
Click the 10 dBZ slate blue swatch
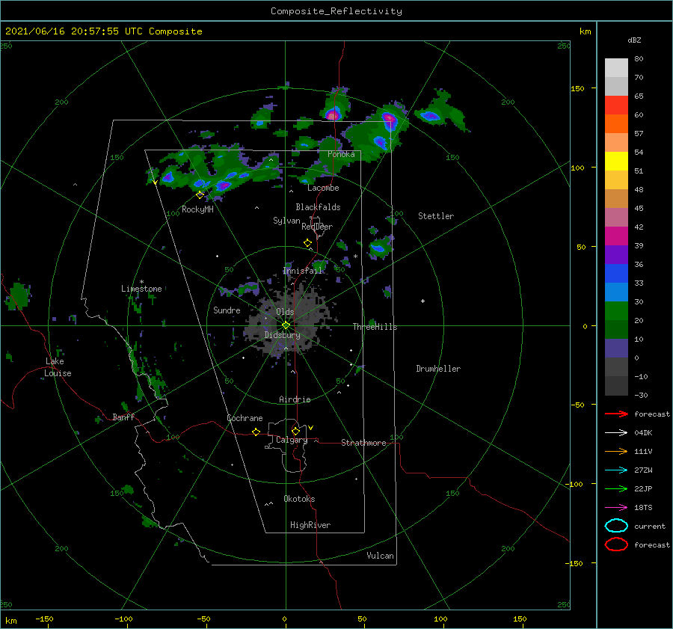point(616,349)
